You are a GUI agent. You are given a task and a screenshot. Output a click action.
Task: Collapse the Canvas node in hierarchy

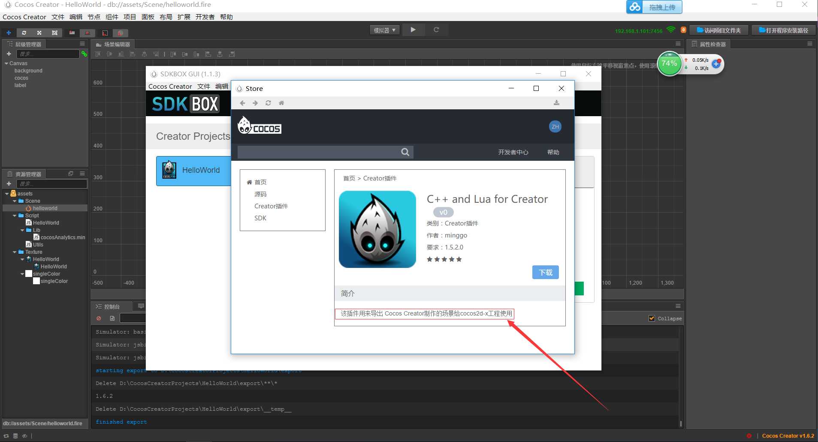(6, 63)
